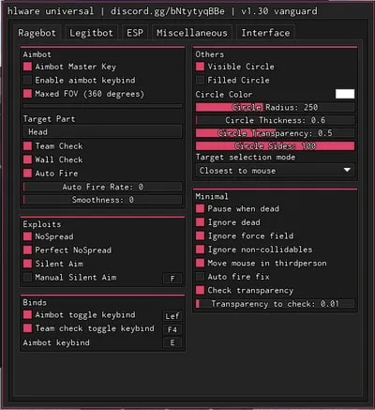Click the Smoothness slider bar
The width and height of the screenshot is (375, 410).
click(102, 200)
